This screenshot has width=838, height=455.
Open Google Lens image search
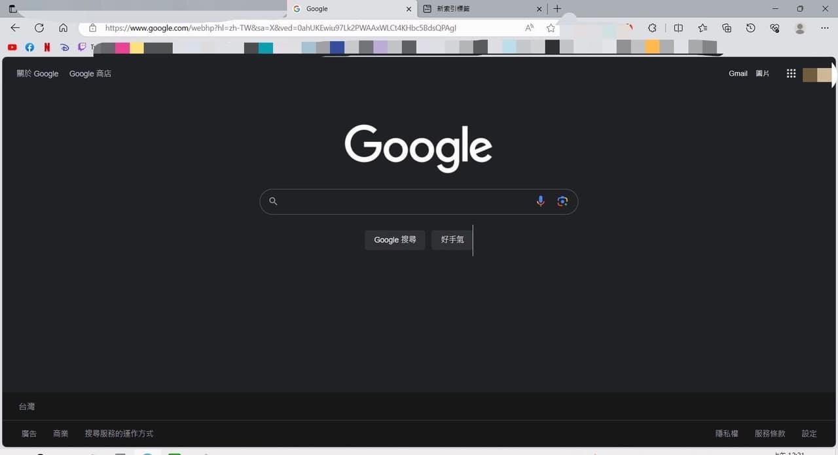(x=562, y=201)
